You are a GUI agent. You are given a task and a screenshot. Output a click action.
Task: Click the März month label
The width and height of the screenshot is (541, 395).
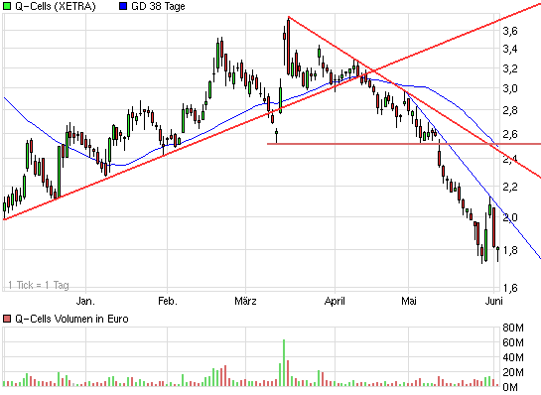pyautogui.click(x=245, y=301)
